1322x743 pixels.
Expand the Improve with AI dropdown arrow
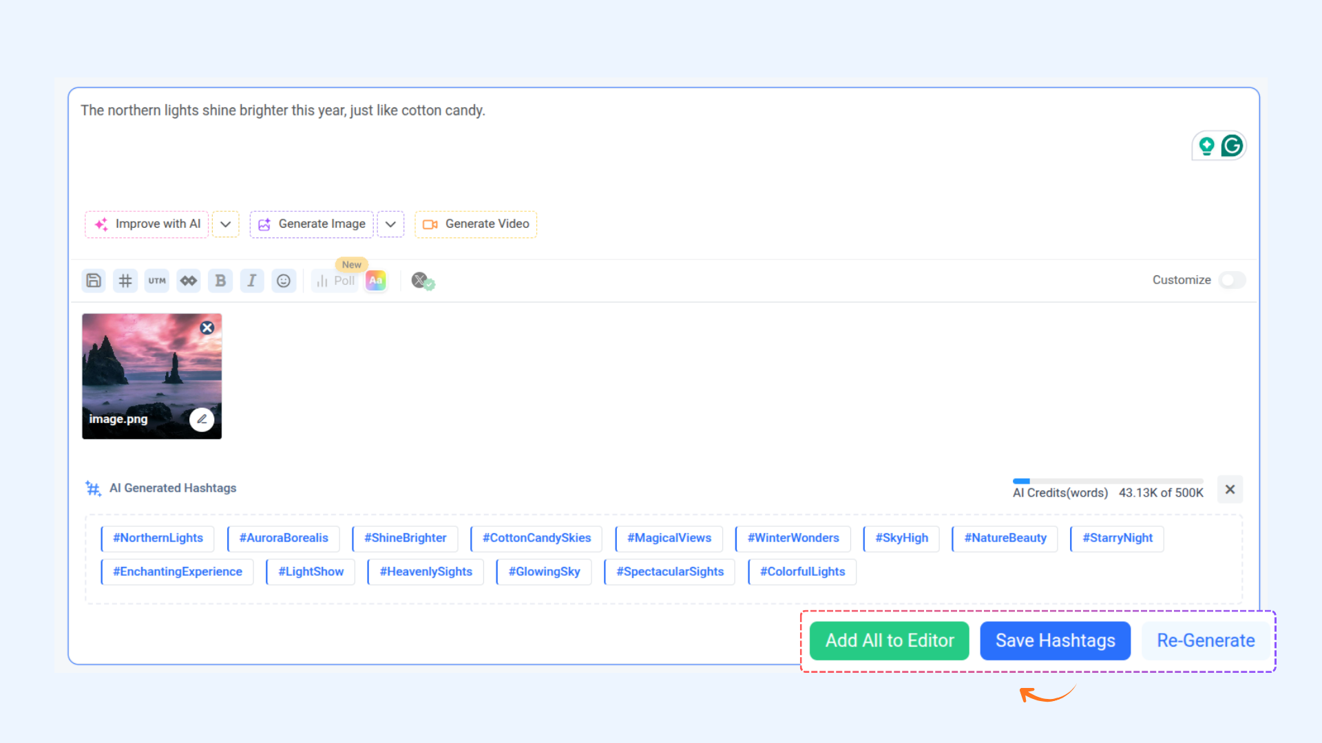coord(225,224)
